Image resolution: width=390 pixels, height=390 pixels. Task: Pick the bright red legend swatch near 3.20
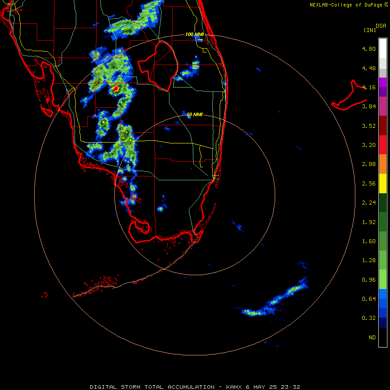(x=383, y=145)
